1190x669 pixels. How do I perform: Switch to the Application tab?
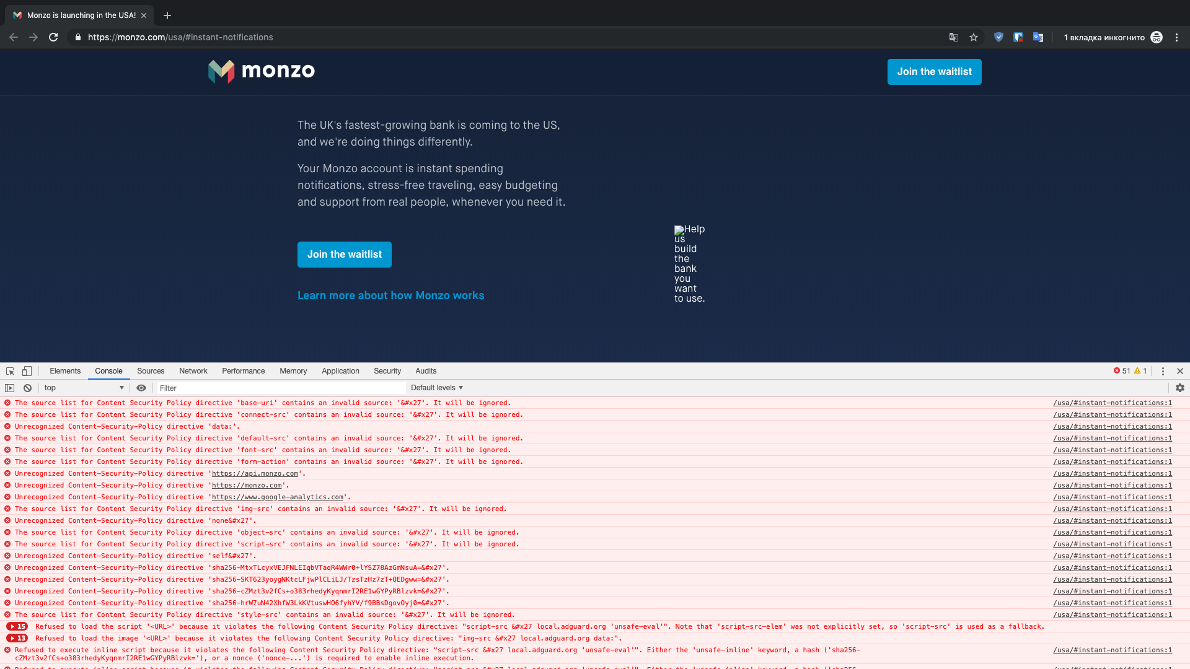click(340, 371)
